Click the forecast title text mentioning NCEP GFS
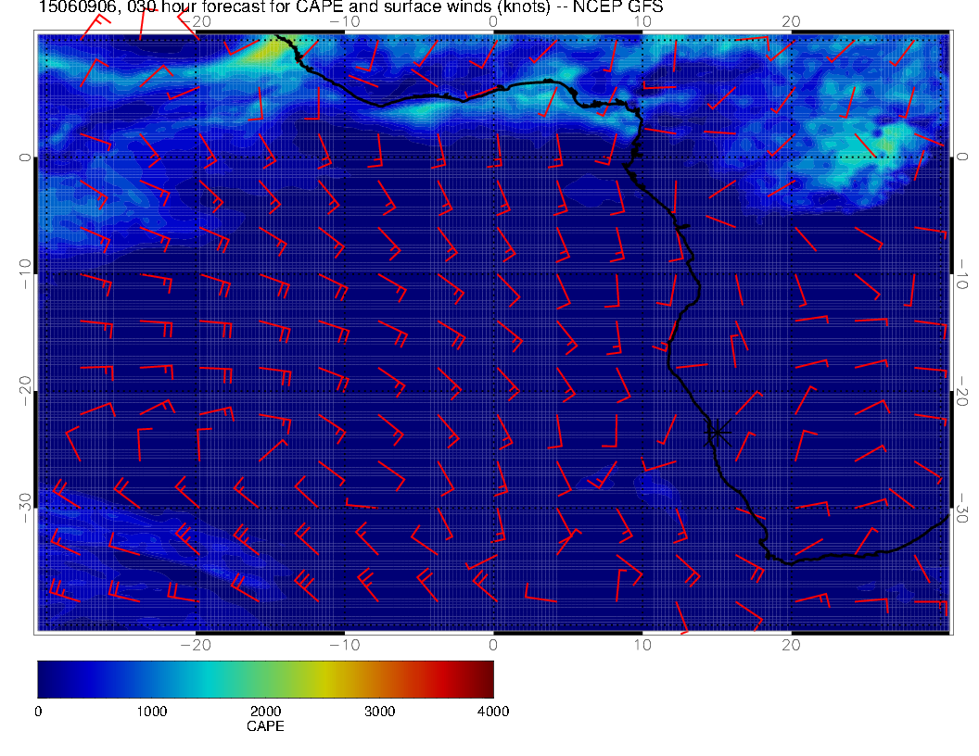979x756 pixels. point(350,6)
